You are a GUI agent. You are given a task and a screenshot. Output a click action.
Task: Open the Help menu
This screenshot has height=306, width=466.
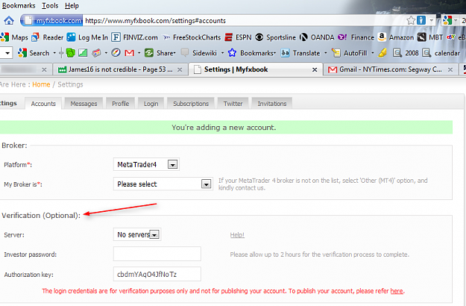click(x=72, y=6)
